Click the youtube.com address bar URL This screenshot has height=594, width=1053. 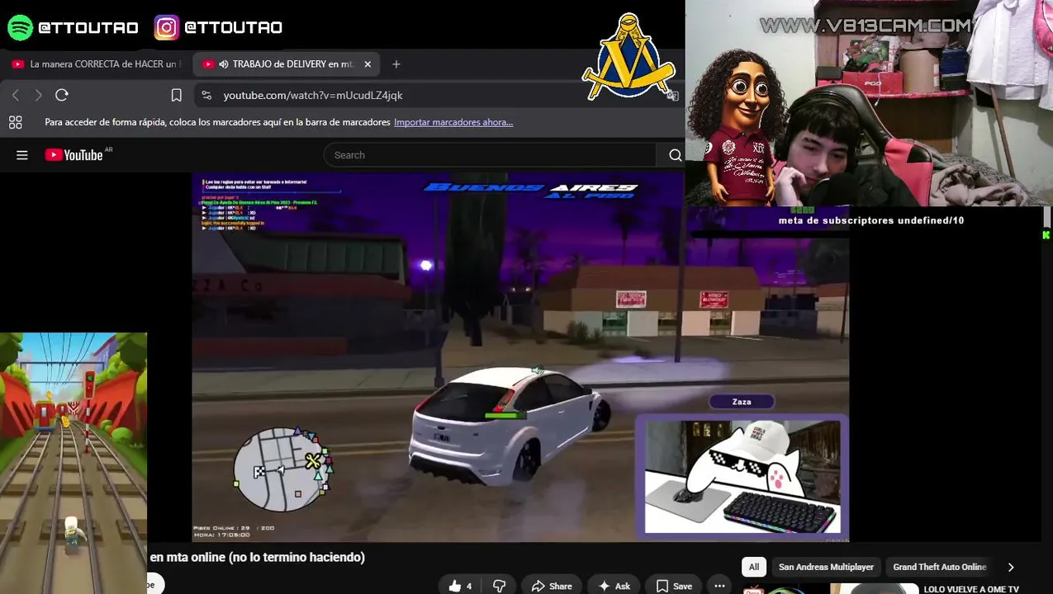click(313, 95)
